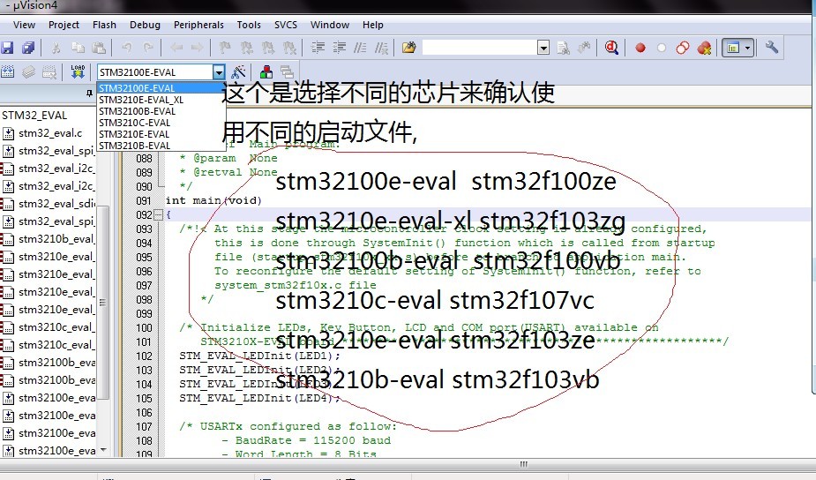Click the Copy icon in toolbar
This screenshot has height=480, width=816.
coord(78,48)
